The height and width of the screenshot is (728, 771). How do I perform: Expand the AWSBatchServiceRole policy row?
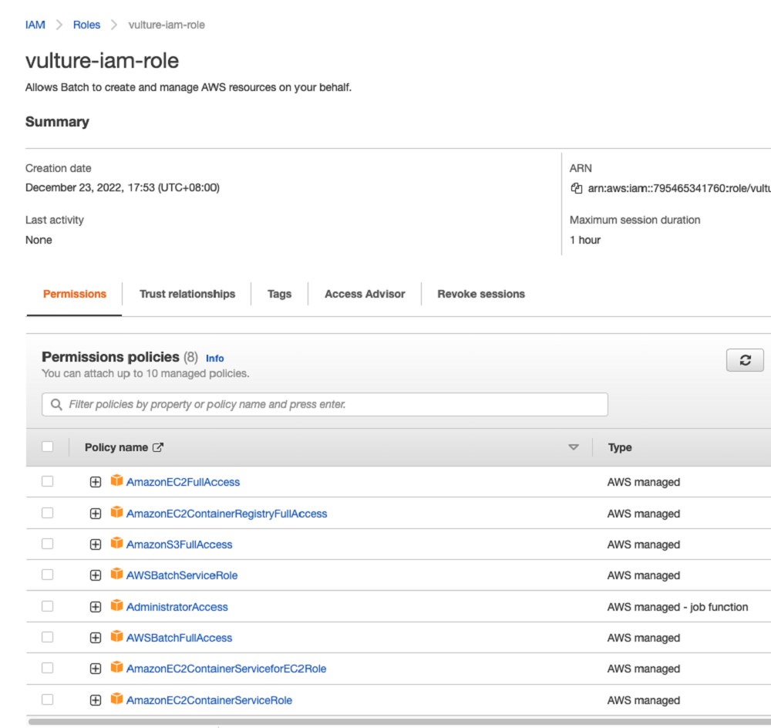[96, 575]
